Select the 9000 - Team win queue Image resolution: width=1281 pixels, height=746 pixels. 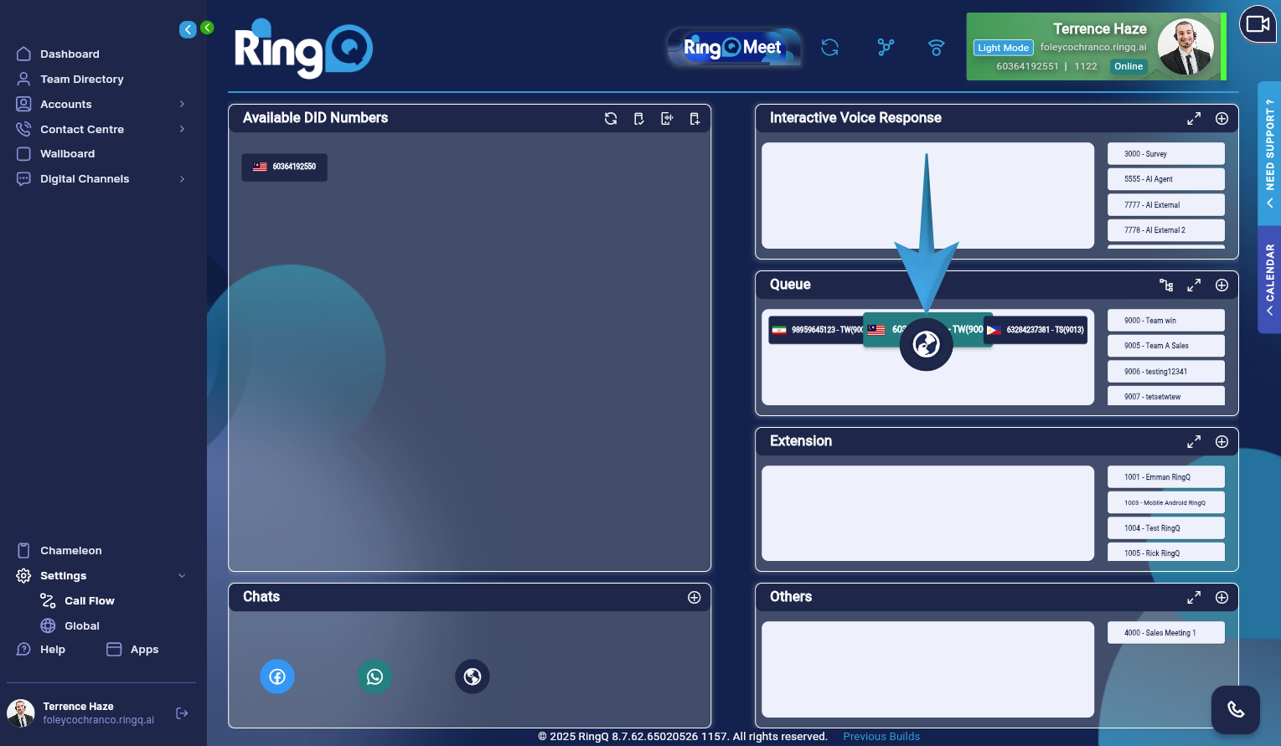click(x=1165, y=320)
